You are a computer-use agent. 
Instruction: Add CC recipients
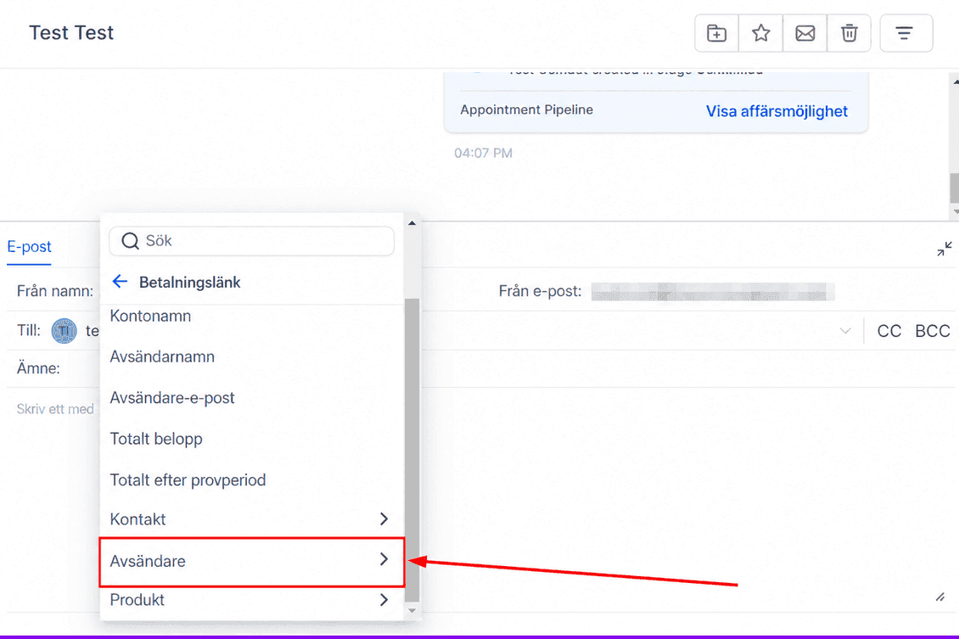coord(889,331)
